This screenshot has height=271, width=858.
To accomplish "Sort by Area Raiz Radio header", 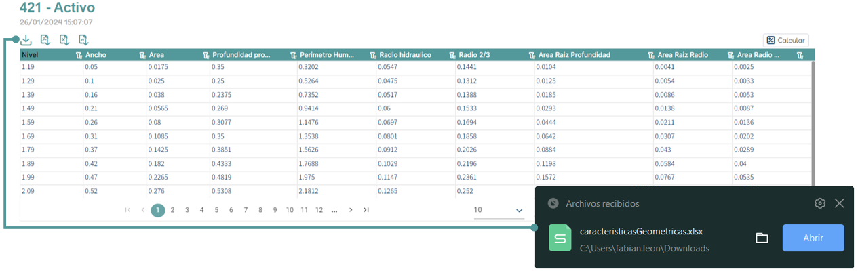I will click(683, 55).
